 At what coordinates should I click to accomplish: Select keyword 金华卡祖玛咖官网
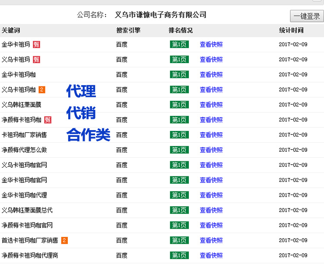tap(24, 180)
